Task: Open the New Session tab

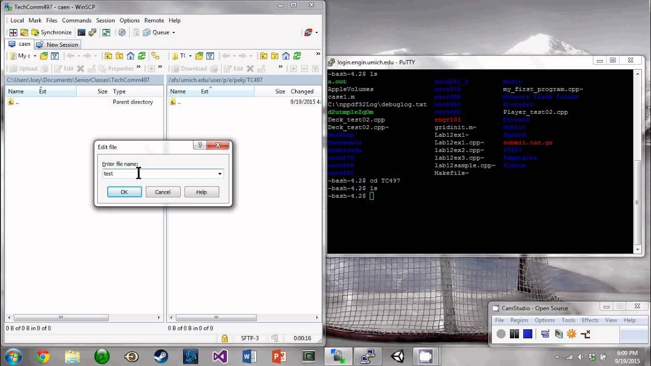Action: 57,44
